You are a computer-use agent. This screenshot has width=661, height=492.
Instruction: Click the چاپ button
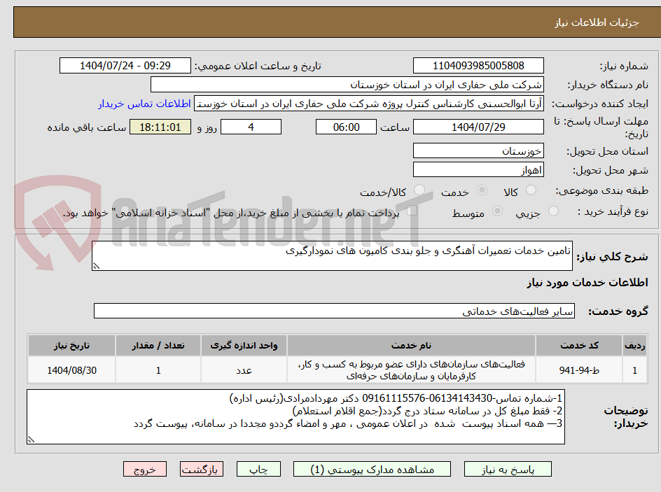(x=260, y=469)
